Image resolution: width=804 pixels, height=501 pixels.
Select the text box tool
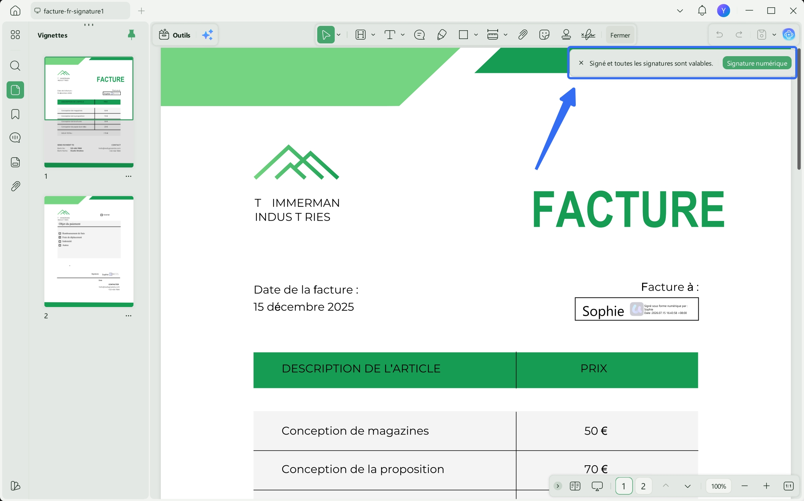(390, 35)
